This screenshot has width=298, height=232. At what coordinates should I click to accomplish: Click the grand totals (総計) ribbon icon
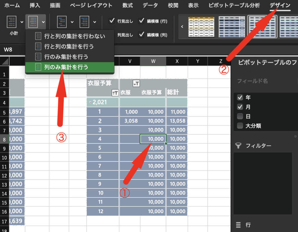pos(33,22)
